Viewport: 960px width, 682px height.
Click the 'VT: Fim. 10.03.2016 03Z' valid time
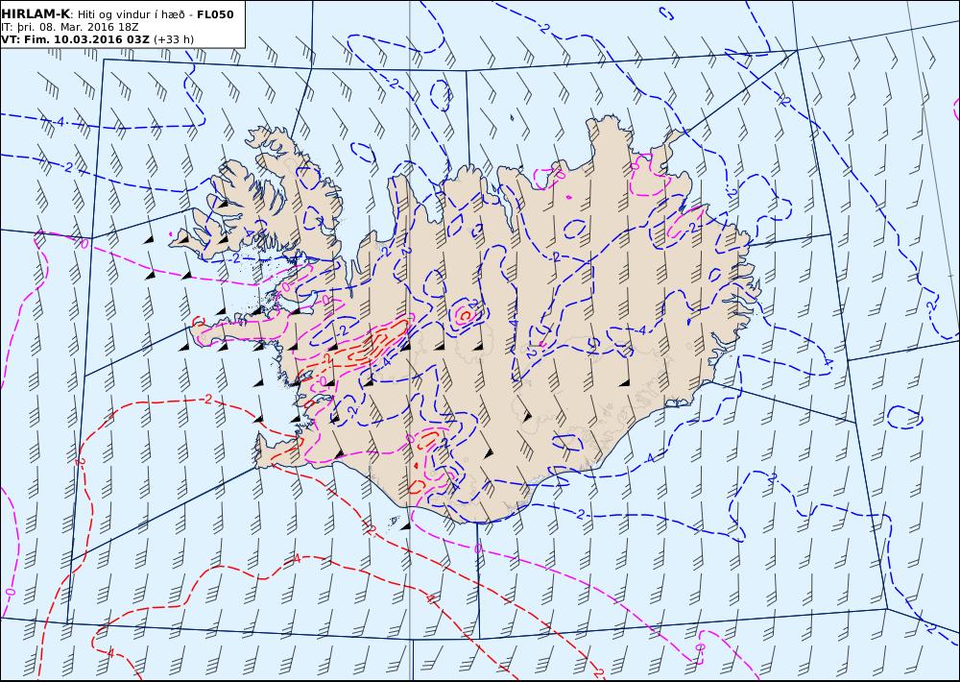coord(75,39)
